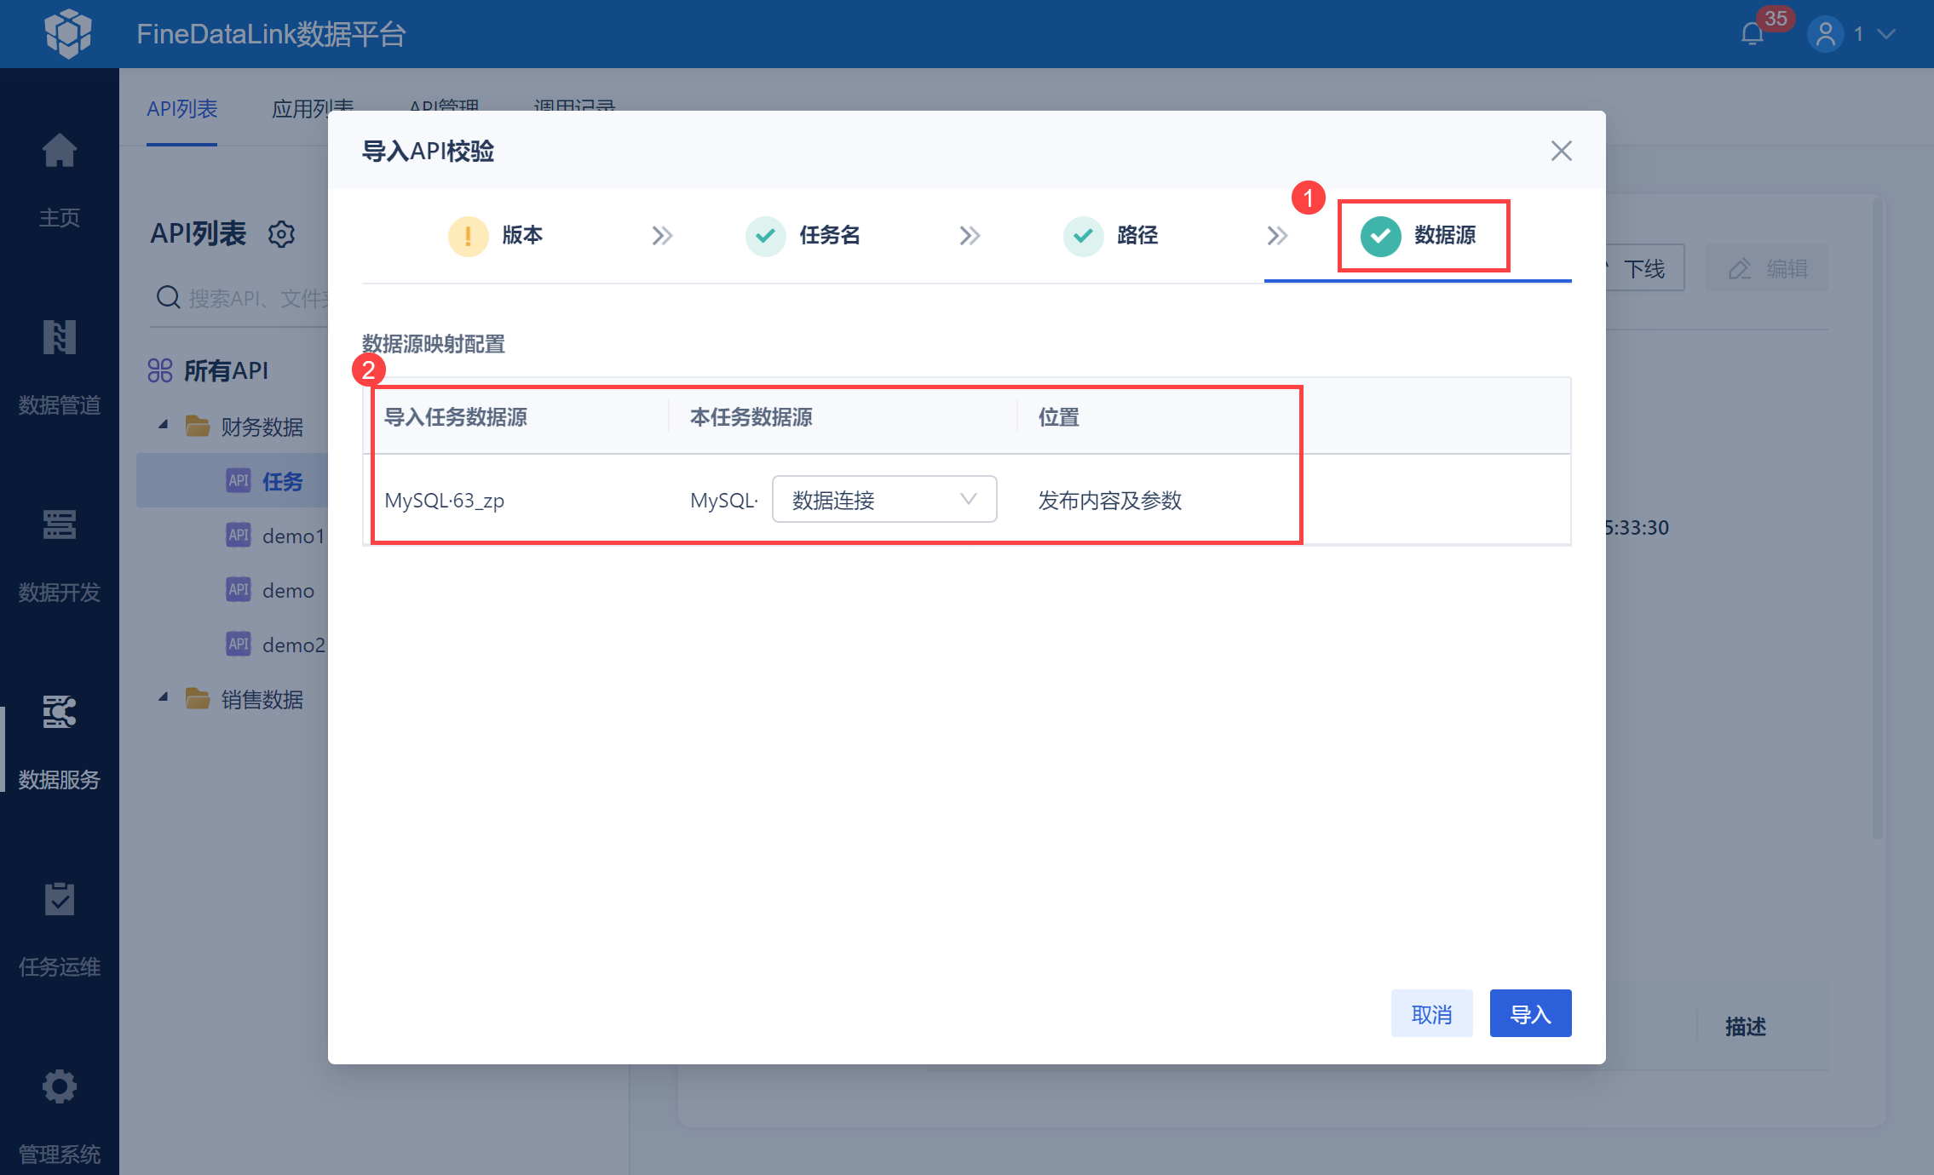Collapse the 财务数据 folder
This screenshot has height=1175, width=1934.
pos(164,425)
